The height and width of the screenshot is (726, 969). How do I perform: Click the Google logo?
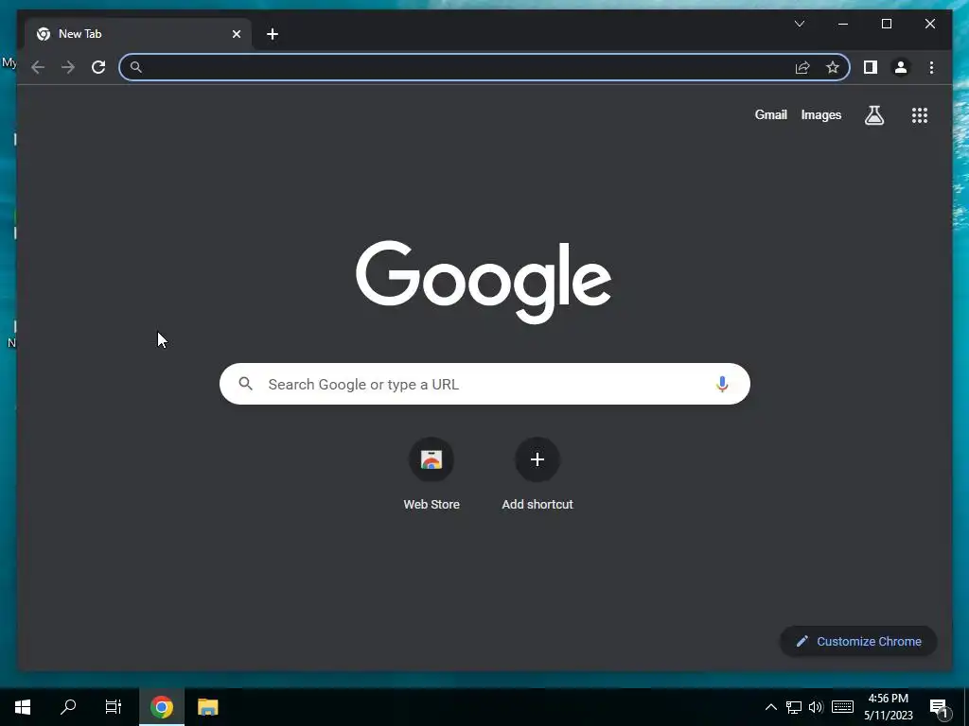(484, 282)
